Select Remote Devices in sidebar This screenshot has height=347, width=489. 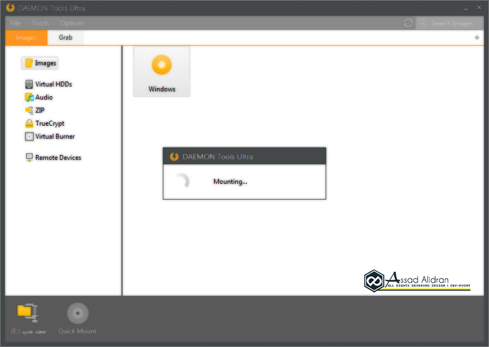point(53,158)
